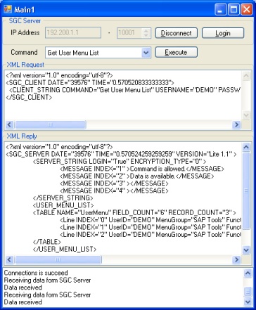This screenshot has height=310, width=256.
Task: Click the Execute button
Action: pyautogui.click(x=177, y=52)
